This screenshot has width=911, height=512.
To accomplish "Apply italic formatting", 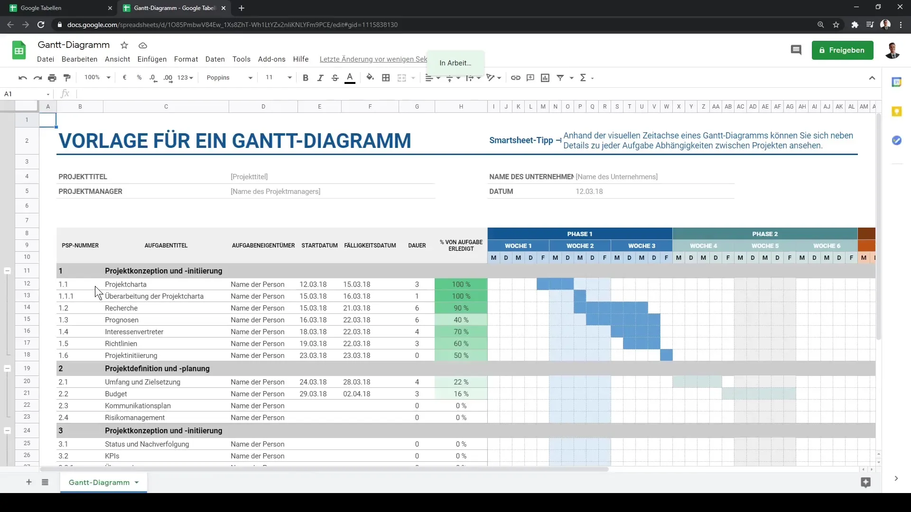I will coord(320,78).
